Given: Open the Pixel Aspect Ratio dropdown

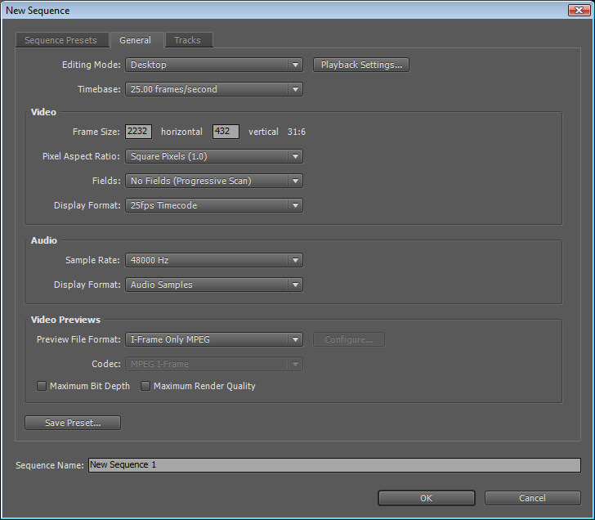Looking at the screenshot, I should pos(213,156).
